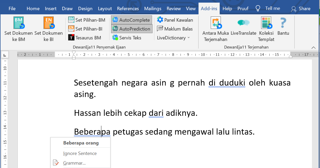Viewport: 320px width, 168px height.
Task: Launch LiveTranslate speech bubble icon
Action: pyautogui.click(x=243, y=23)
